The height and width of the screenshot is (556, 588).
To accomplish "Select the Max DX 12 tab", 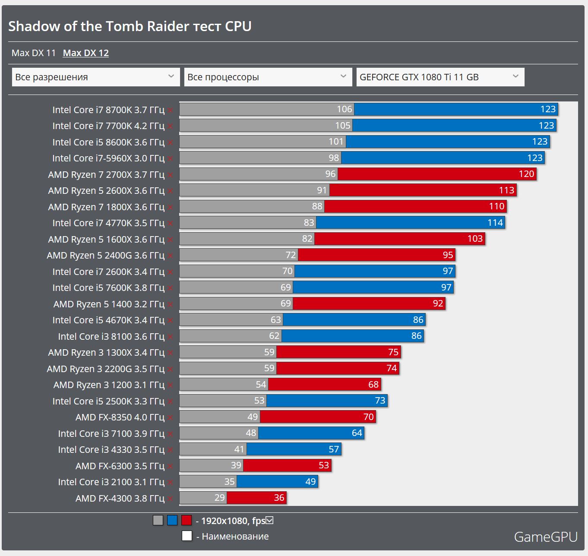I will [x=86, y=53].
